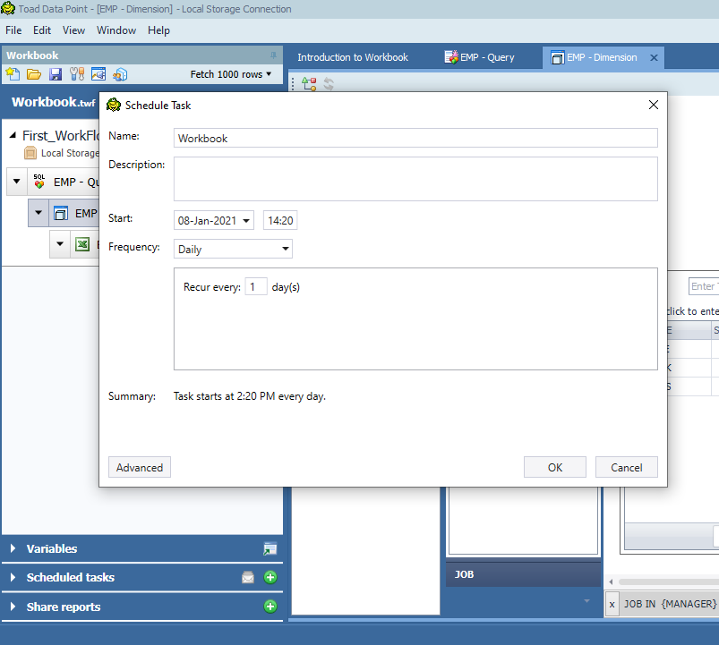
Task: Switch to Introduction to Workbook tab
Action: (x=353, y=57)
